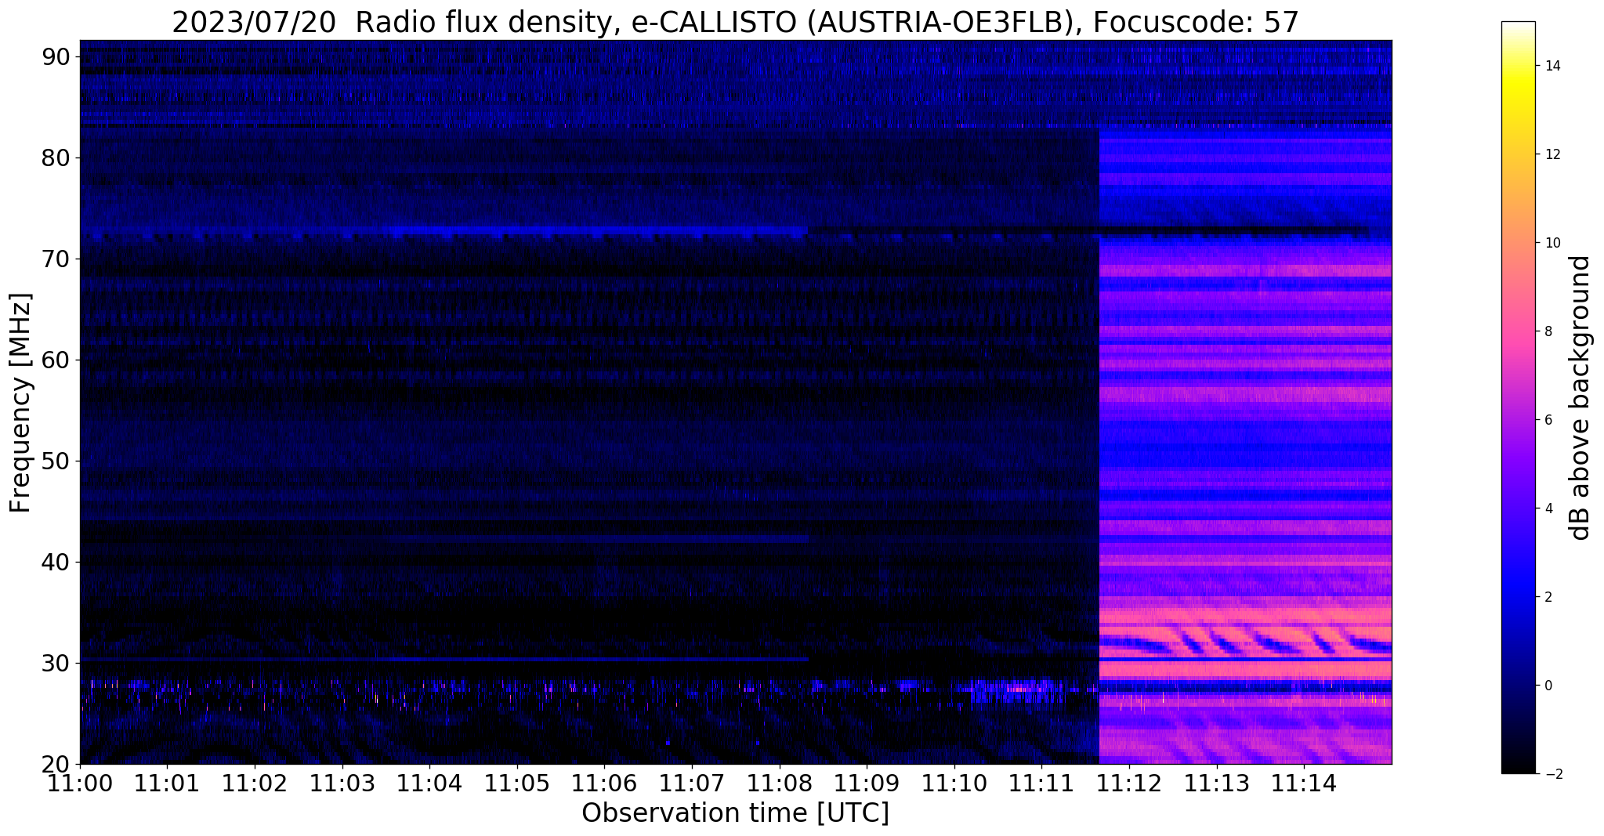
Task: Click the 11:05 time tick label
Action: 517,782
